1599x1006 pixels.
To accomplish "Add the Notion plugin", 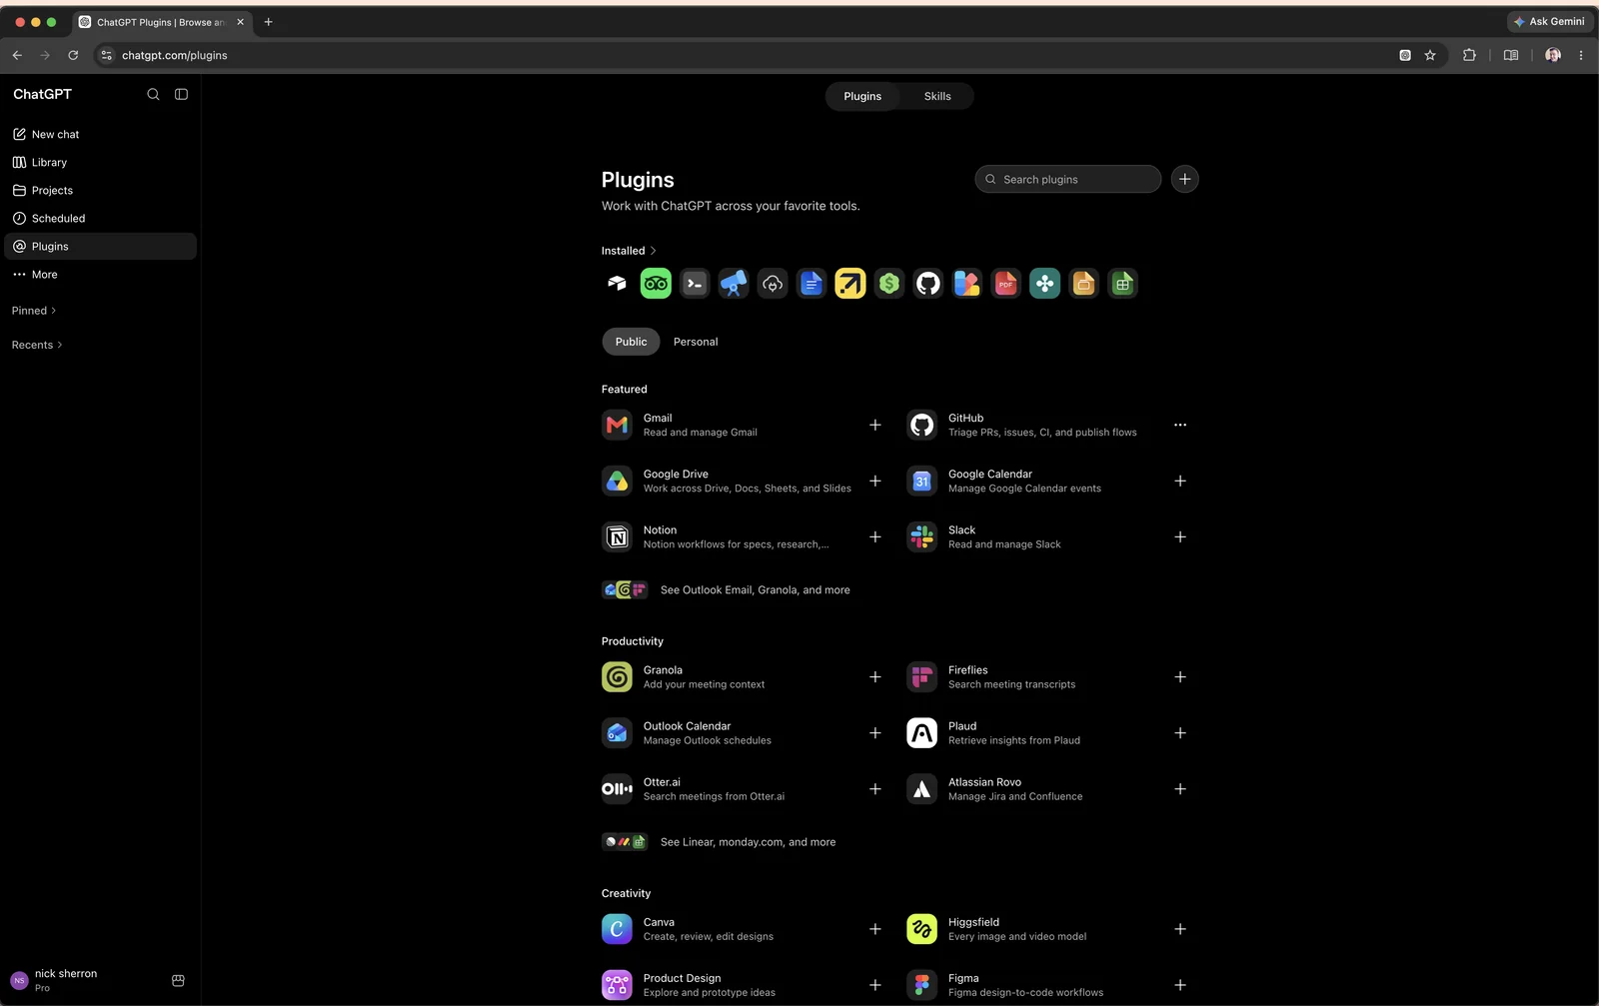I will (875, 537).
